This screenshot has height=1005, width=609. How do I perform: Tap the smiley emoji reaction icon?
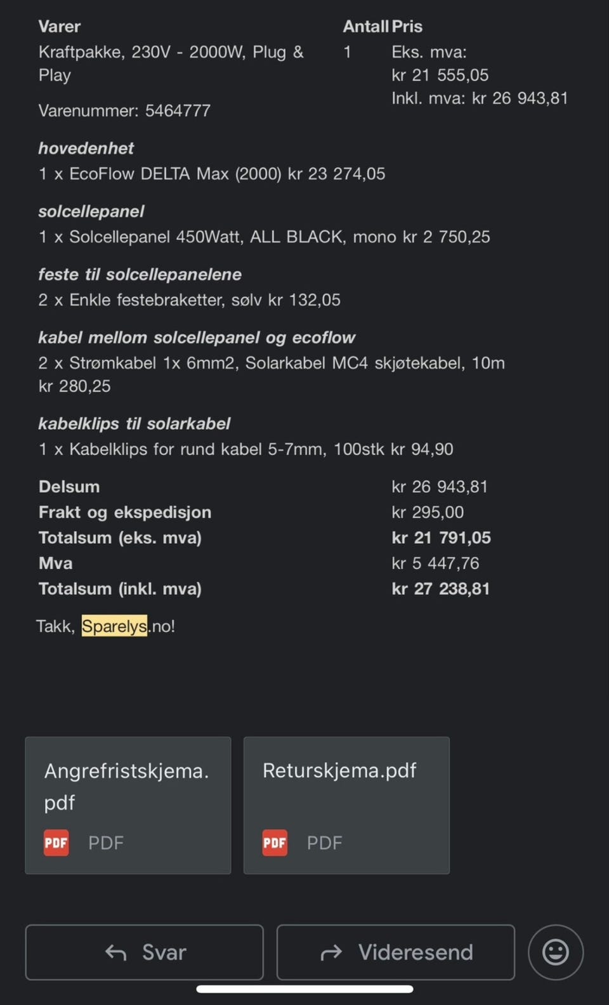coord(555,952)
